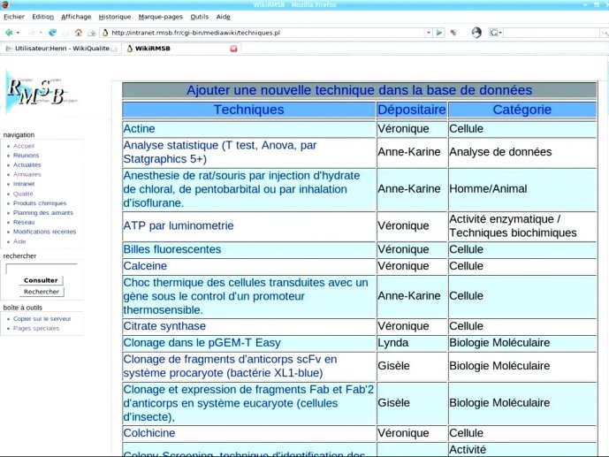Sort by the Techniques column header
The width and height of the screenshot is (609, 457).
point(248,110)
